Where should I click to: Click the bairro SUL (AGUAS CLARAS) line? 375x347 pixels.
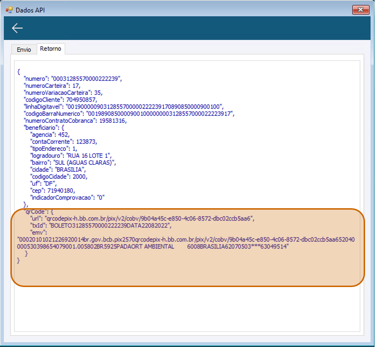(x=73, y=162)
